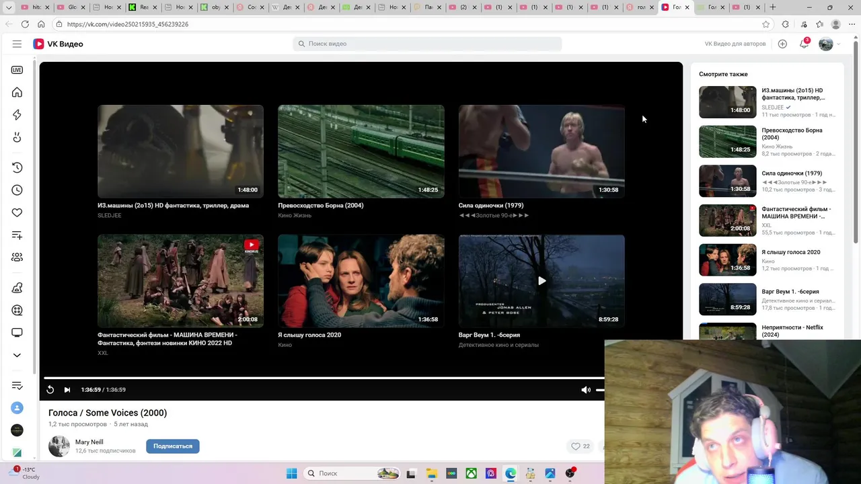Go to Home via the house icon
861x484 pixels.
click(x=17, y=92)
